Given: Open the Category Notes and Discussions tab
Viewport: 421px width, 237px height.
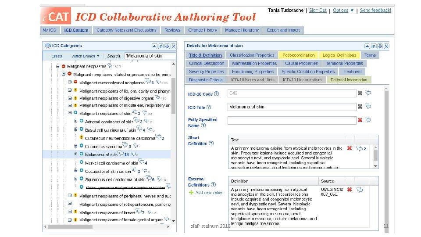Looking at the screenshot, I should [x=126, y=30].
